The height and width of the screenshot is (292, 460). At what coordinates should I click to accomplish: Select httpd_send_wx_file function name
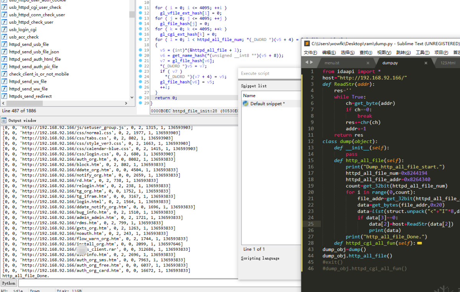point(28,82)
